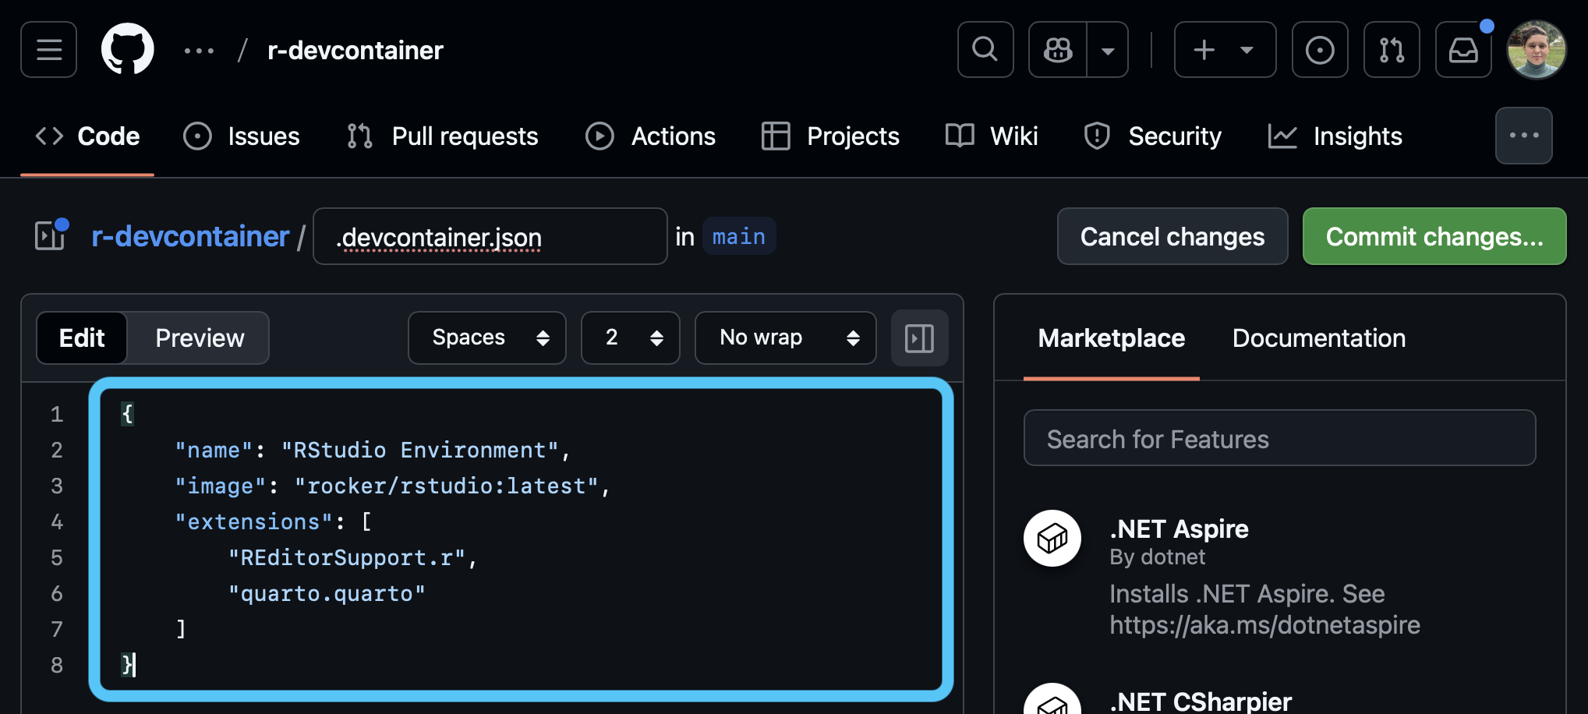The width and height of the screenshot is (1588, 714).
Task: Open r-devcontainer breadcrumb link
Action: pyautogui.click(x=190, y=236)
